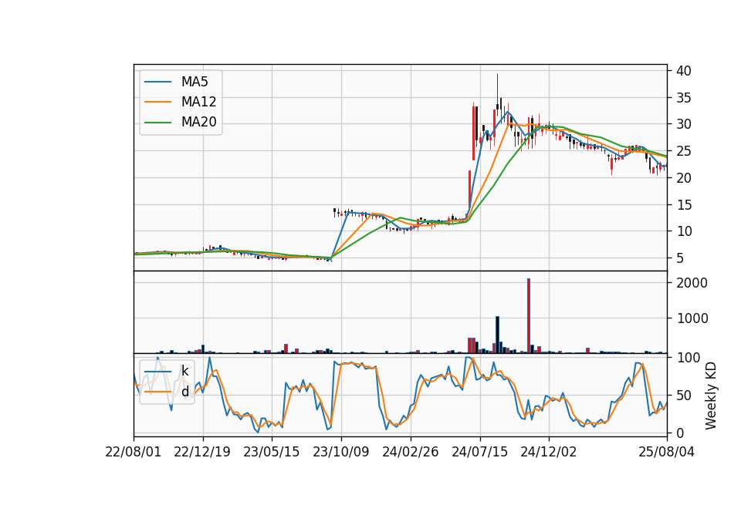The height and width of the screenshot is (532, 741).
Task: Click the KD axis label 50
Action: tap(684, 395)
